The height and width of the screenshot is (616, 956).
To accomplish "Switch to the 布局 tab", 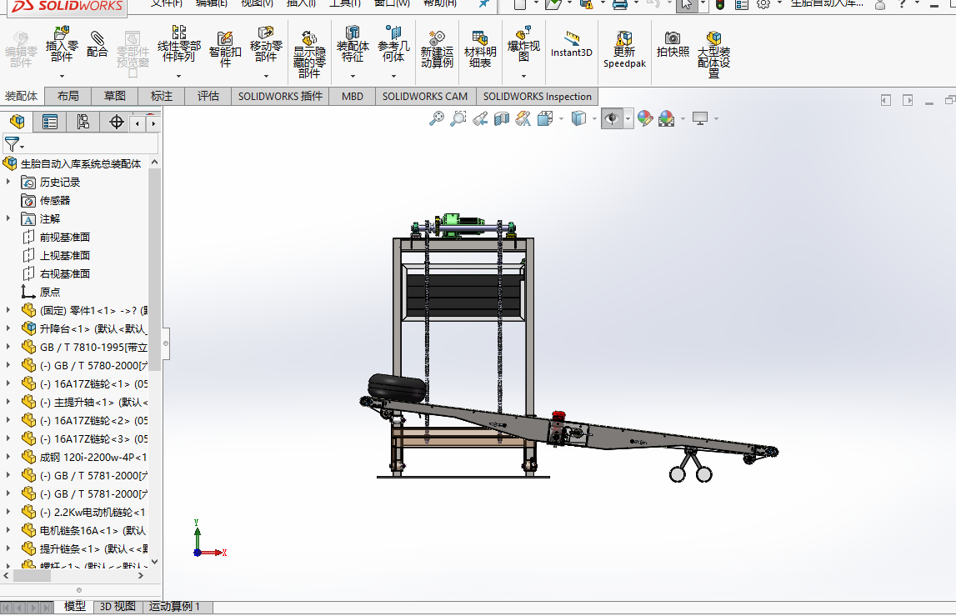I will click(x=68, y=97).
